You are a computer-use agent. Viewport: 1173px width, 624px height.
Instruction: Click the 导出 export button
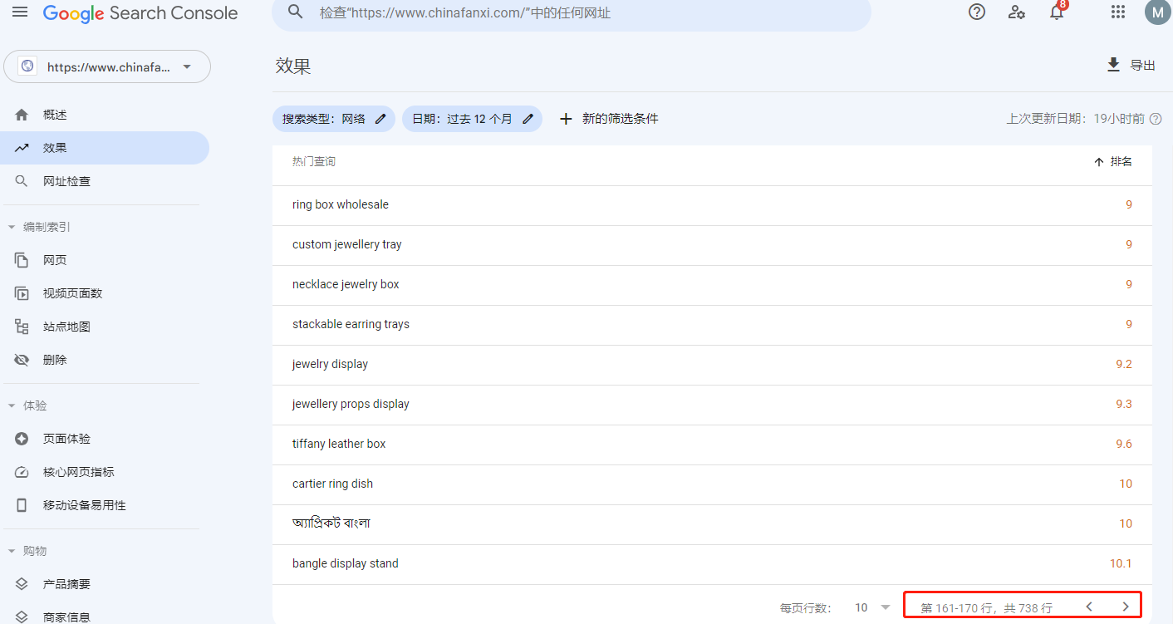[1131, 65]
